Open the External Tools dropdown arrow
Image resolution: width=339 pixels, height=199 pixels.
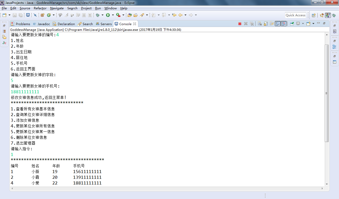(x=123, y=15)
